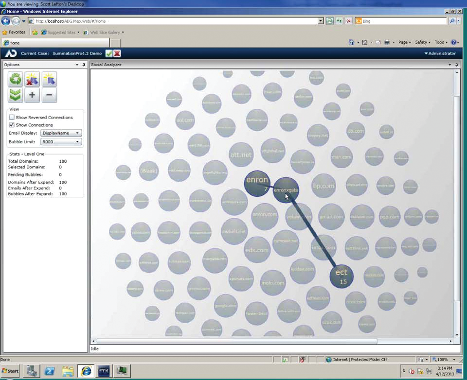Launch FTK from the Windows taskbar

pos(104,371)
